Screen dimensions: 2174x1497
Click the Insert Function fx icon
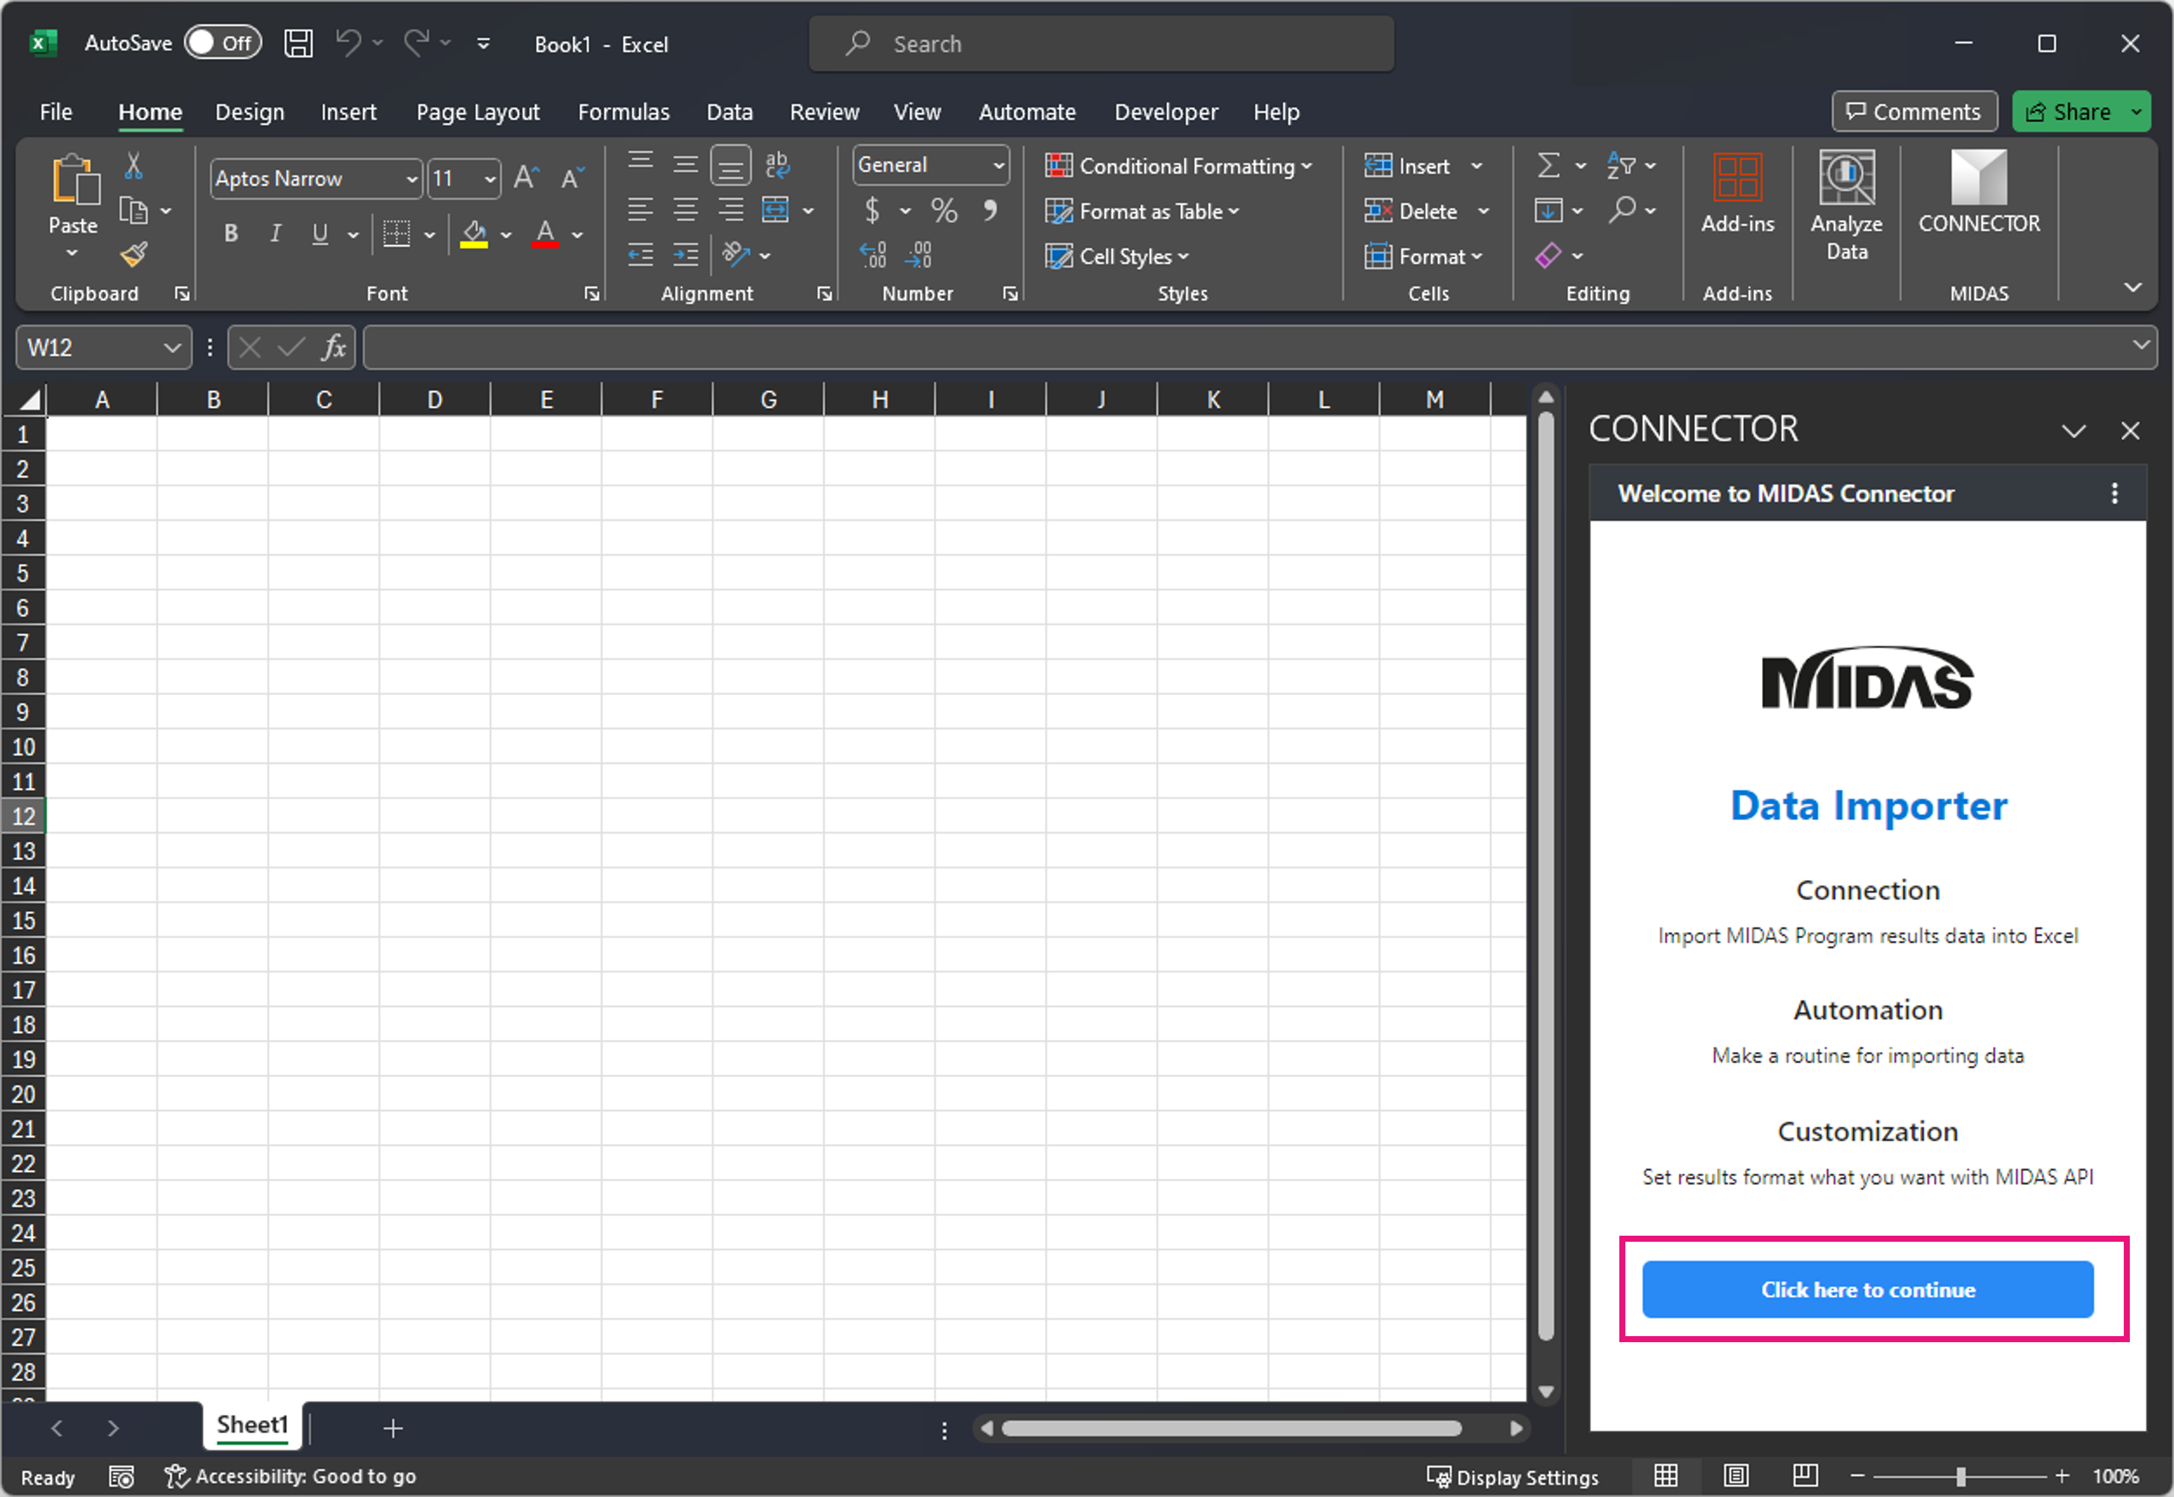click(x=333, y=348)
